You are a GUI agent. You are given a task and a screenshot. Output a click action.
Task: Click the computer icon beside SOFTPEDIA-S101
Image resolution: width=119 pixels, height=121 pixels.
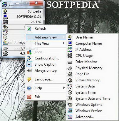(5, 17)
